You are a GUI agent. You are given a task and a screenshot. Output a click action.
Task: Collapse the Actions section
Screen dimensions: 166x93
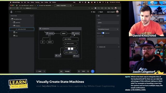pyautogui.click(x=98, y=47)
